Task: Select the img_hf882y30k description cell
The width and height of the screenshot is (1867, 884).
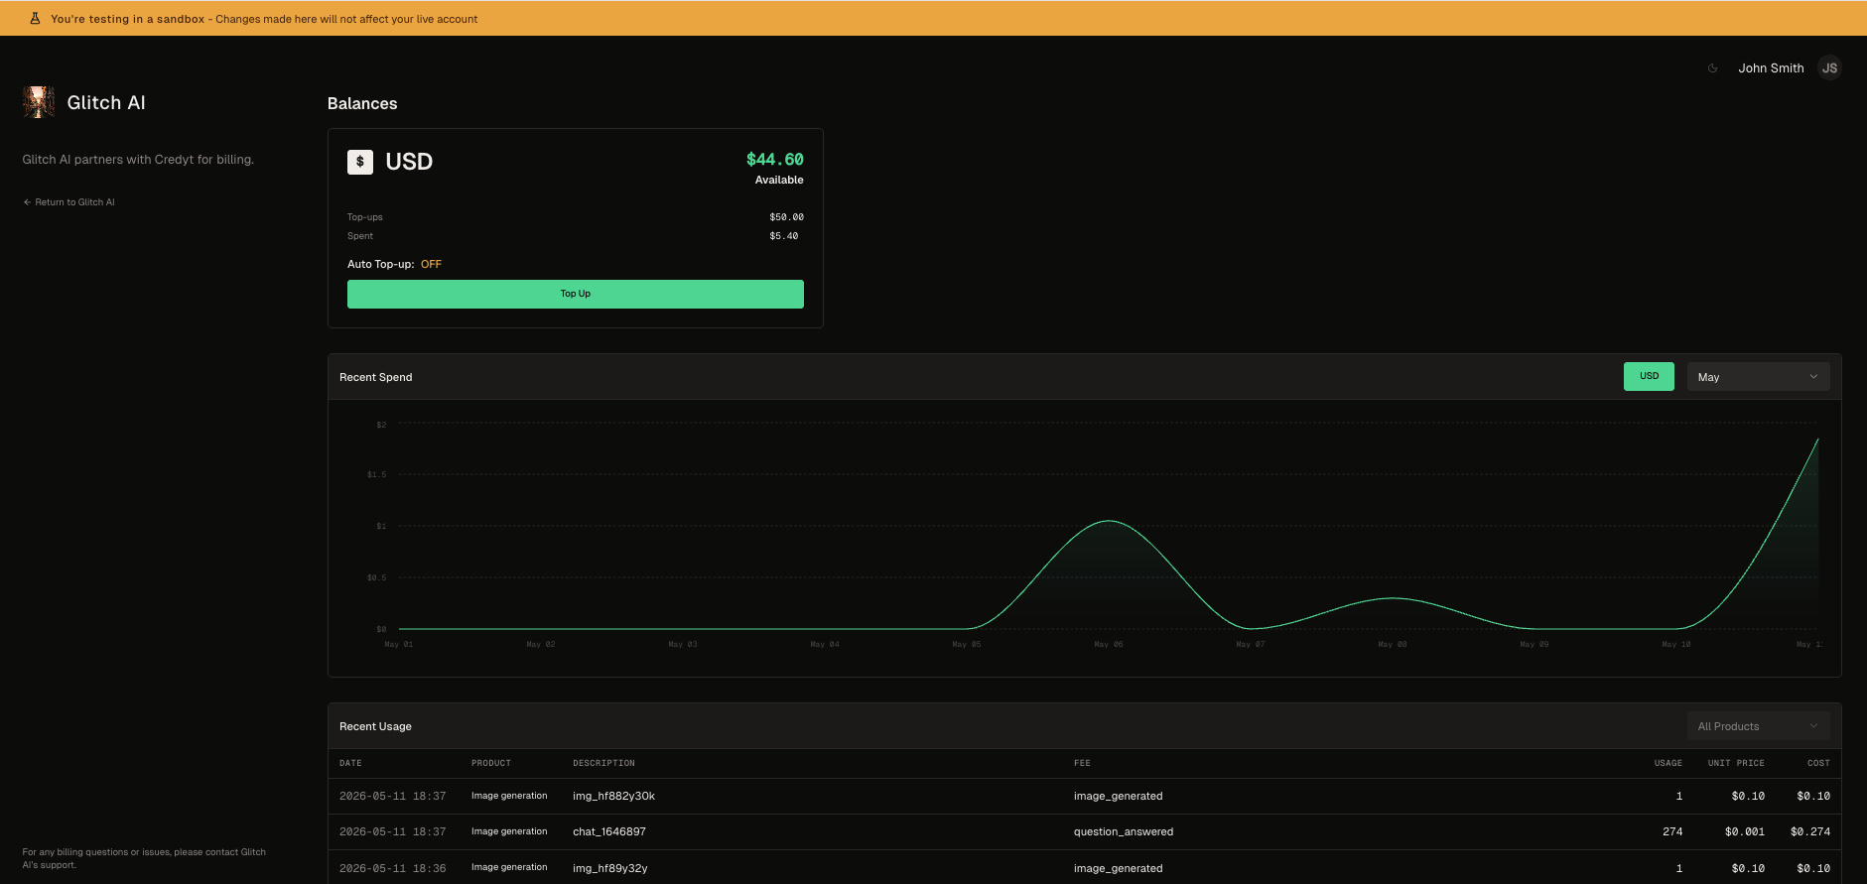Action: coord(613,797)
